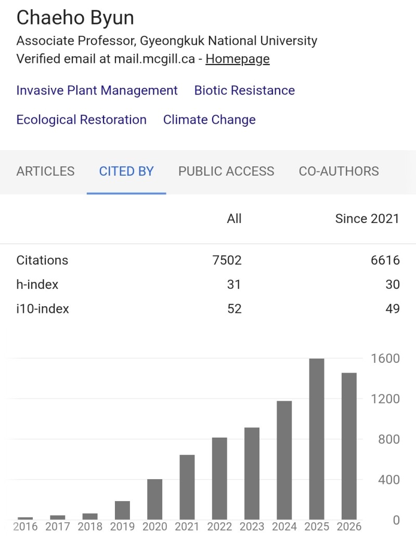Click the 2026 citations bar
Screen dimensions: 416x540
click(349, 446)
